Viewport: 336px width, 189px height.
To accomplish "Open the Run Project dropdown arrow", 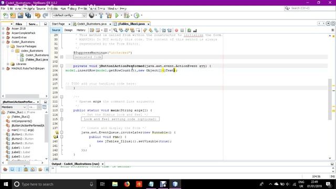I will click(121, 15).
